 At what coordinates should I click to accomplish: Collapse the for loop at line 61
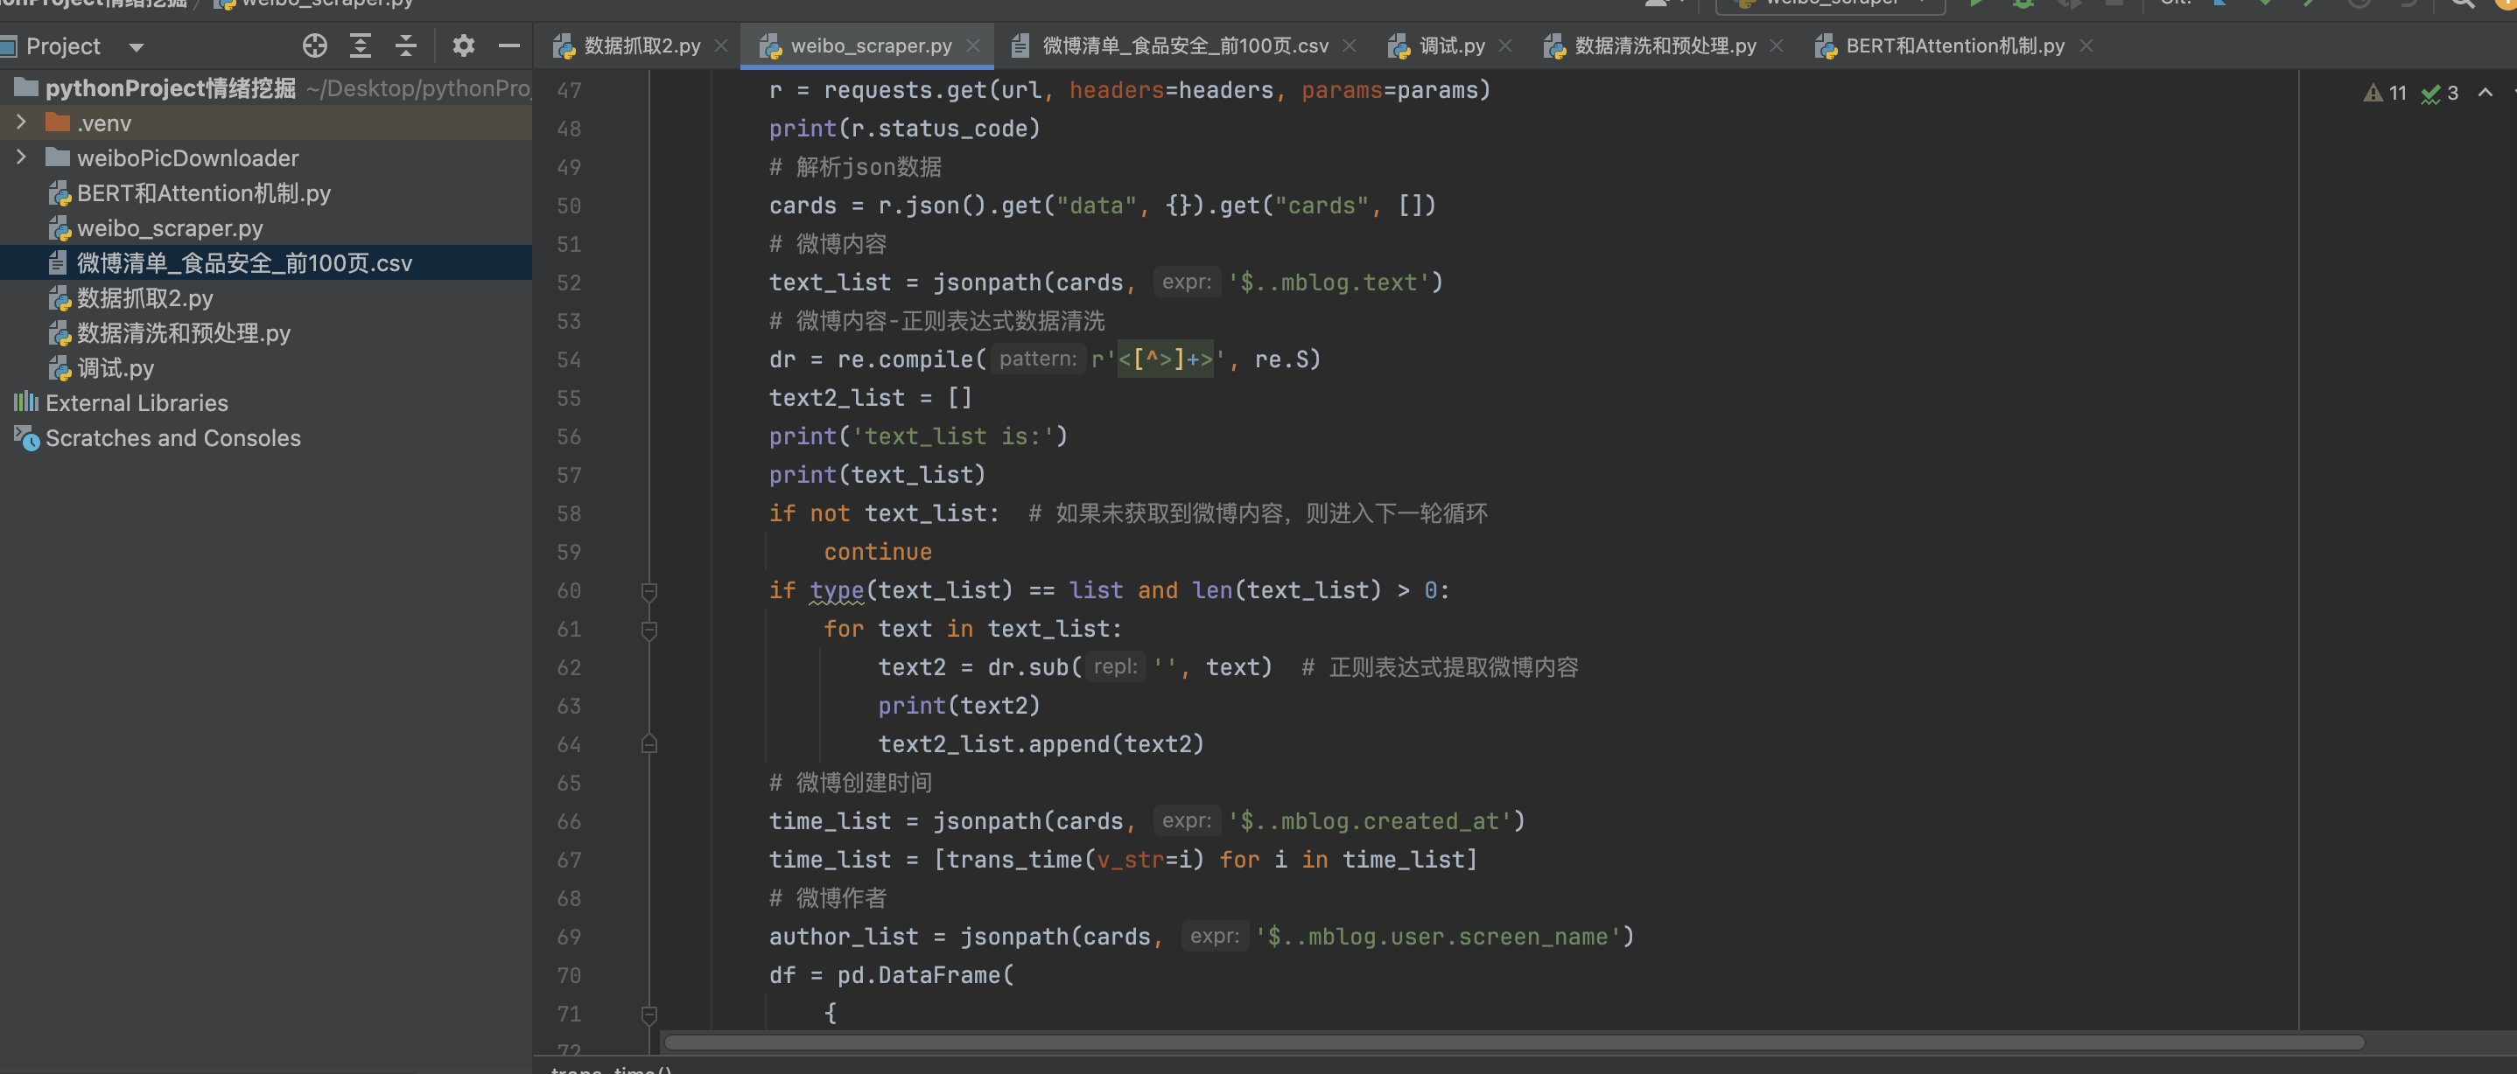point(649,630)
